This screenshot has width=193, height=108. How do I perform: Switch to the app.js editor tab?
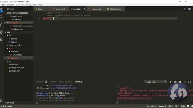click(x=42, y=9)
